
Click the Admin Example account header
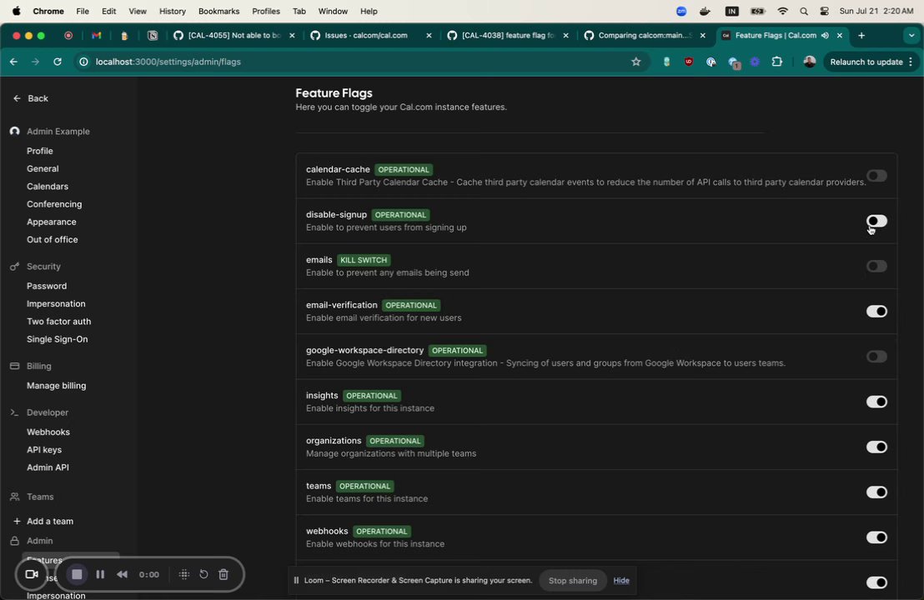[x=51, y=131]
